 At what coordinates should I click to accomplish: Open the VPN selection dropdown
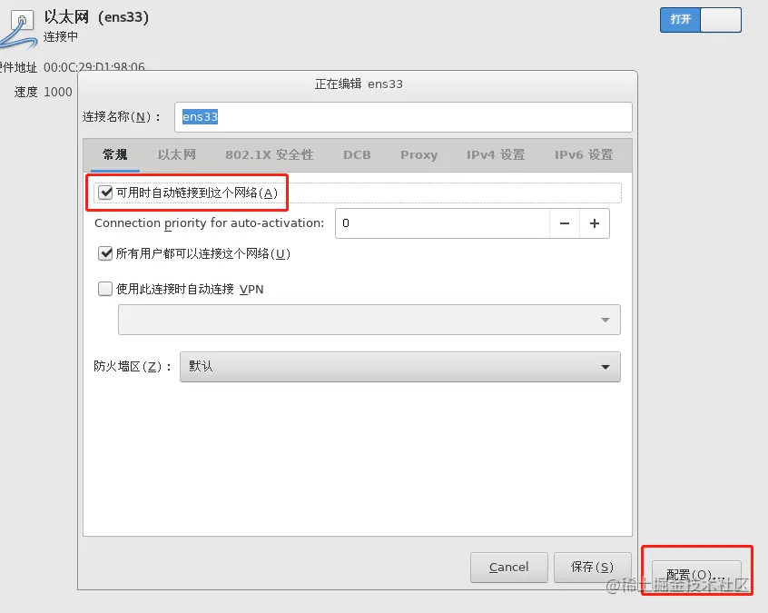(x=369, y=320)
